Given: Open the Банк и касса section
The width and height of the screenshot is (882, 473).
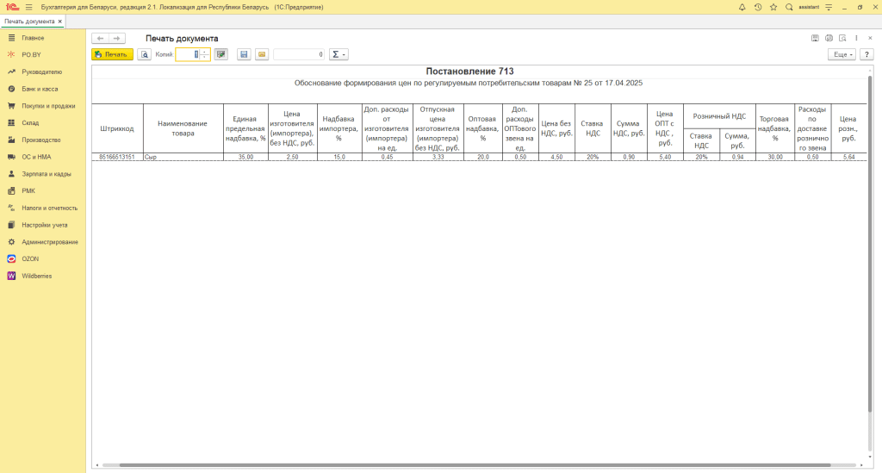Looking at the screenshot, I should (x=43, y=89).
